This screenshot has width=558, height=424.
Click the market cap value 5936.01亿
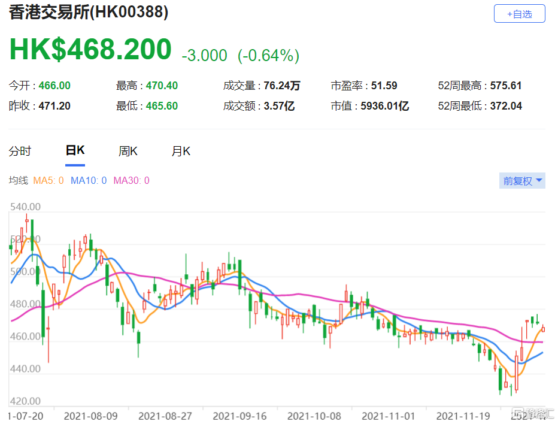(385, 106)
